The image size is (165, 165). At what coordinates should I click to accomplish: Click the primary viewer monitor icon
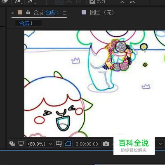point(21,144)
